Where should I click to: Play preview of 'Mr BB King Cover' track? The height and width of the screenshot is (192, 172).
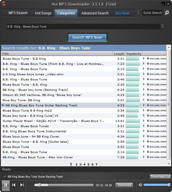144,136
